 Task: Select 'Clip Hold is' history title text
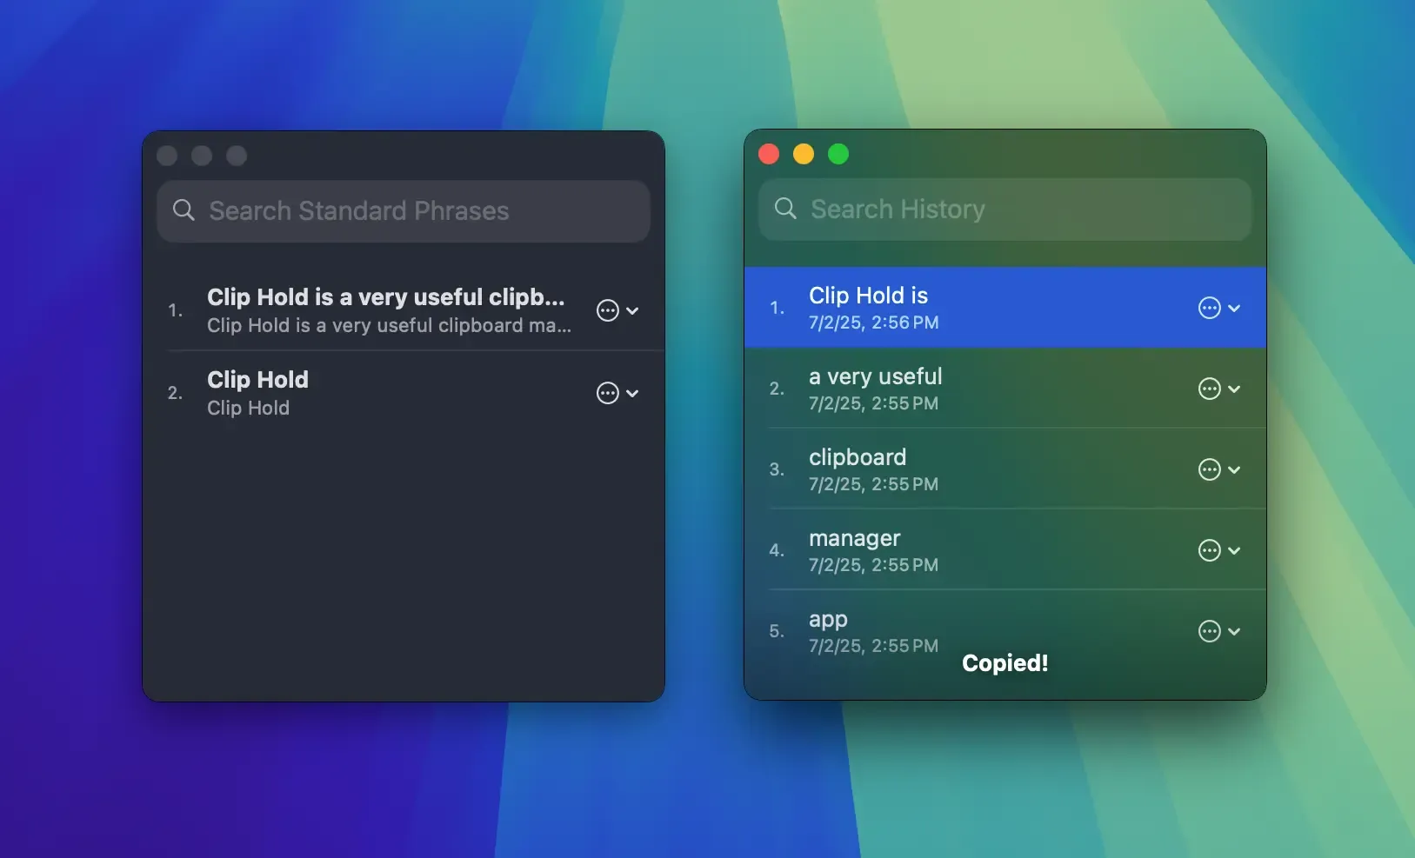tap(868, 296)
